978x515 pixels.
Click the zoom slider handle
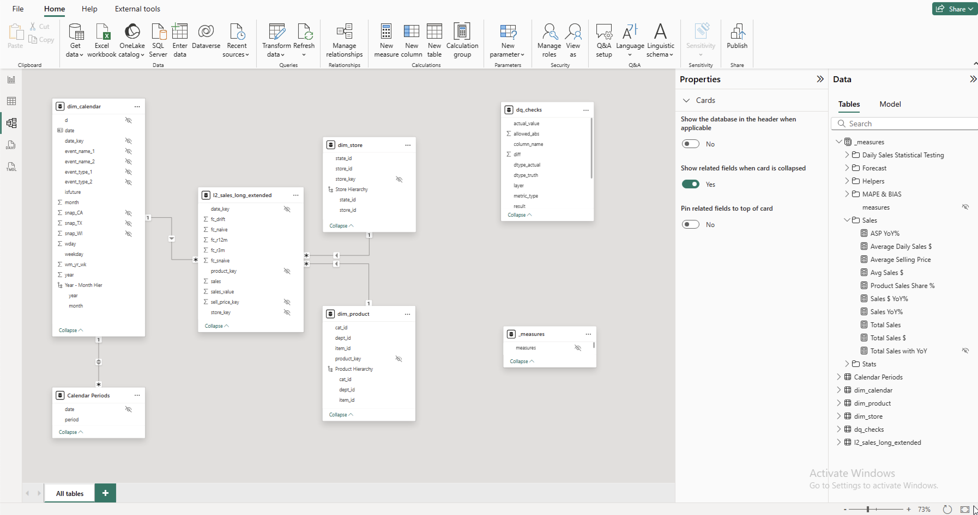pyautogui.click(x=868, y=509)
